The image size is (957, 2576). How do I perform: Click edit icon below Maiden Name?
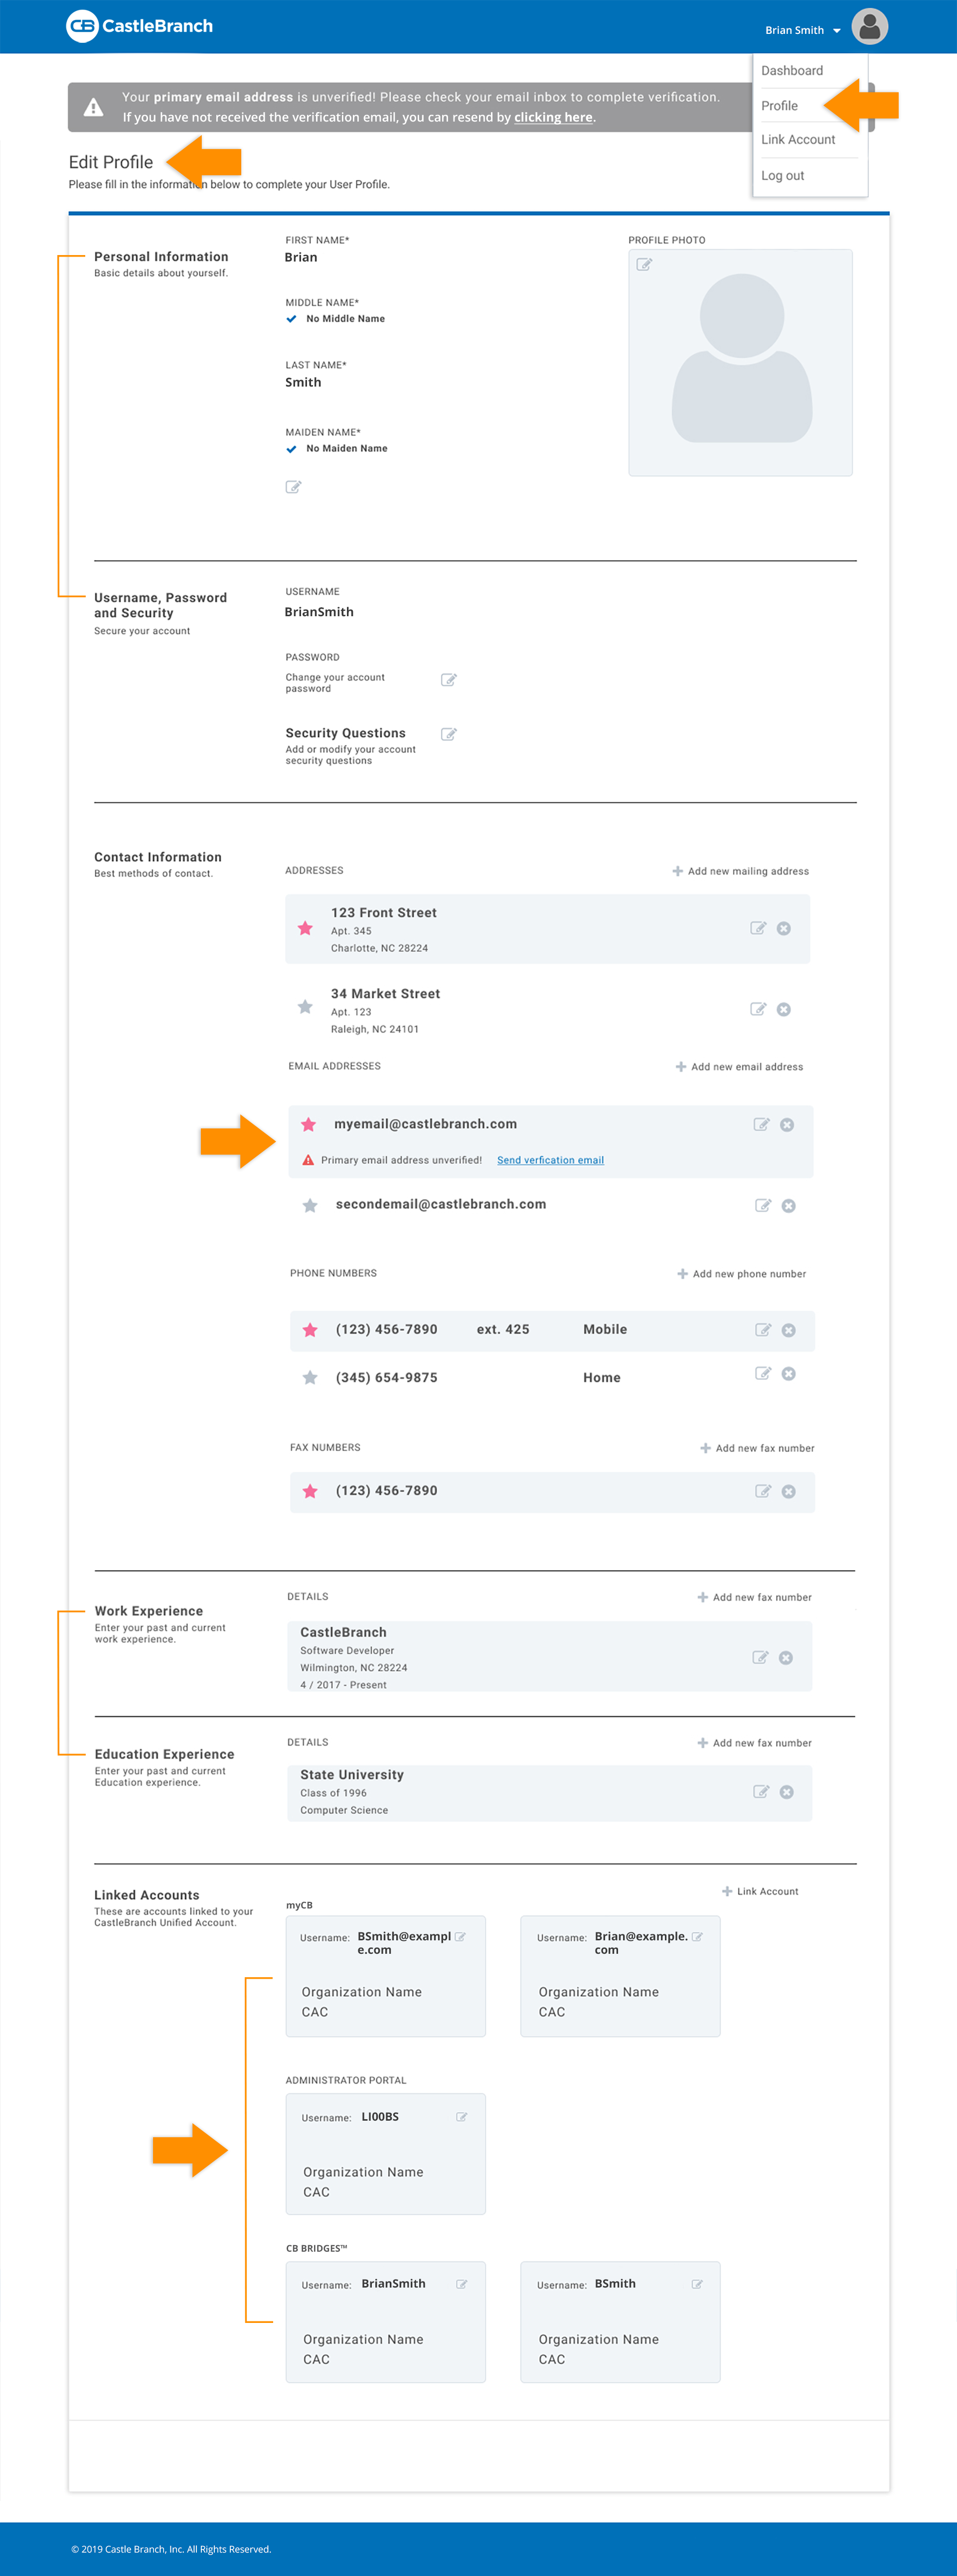pos(293,487)
